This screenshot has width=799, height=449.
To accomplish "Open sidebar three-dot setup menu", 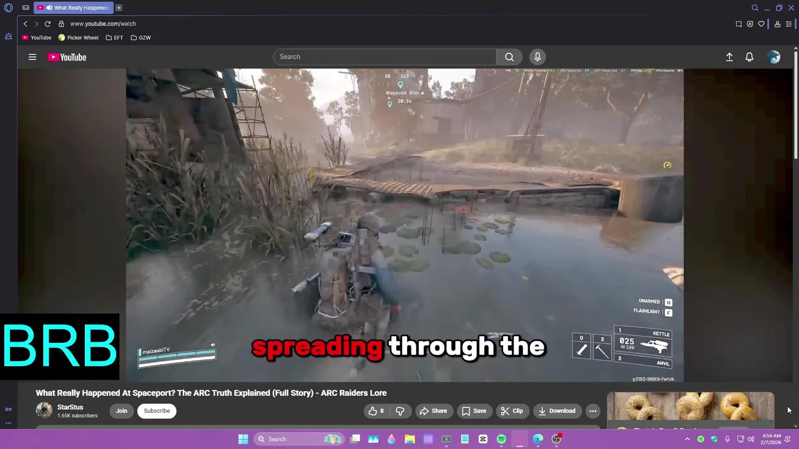I will pos(8,423).
